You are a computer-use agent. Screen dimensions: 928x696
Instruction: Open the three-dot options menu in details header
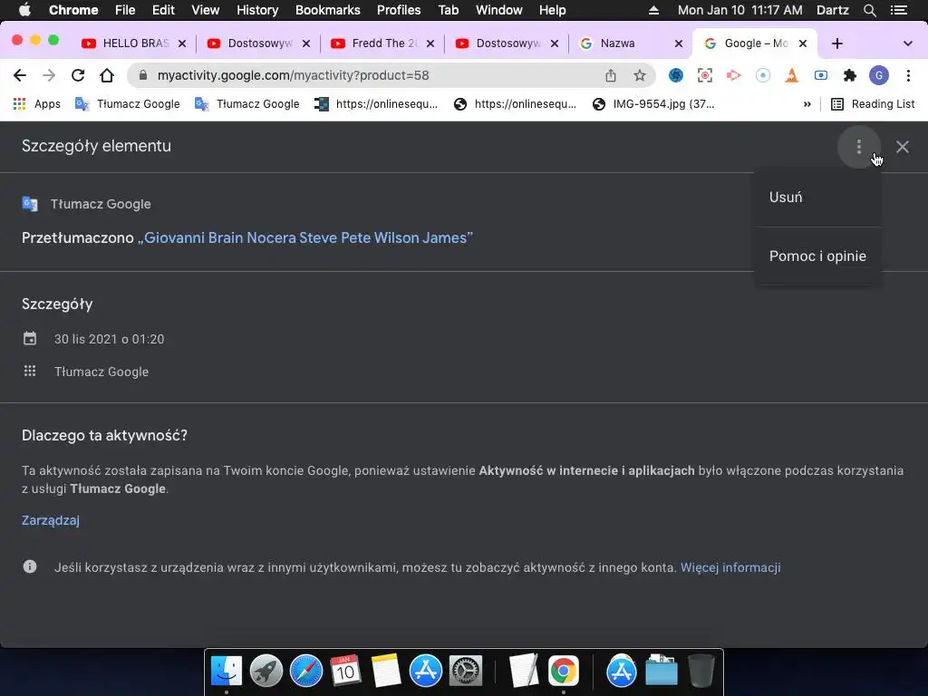coord(858,147)
